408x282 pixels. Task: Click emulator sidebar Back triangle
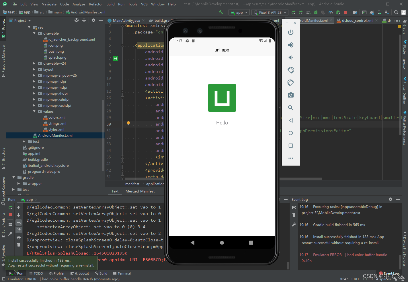[291, 120]
